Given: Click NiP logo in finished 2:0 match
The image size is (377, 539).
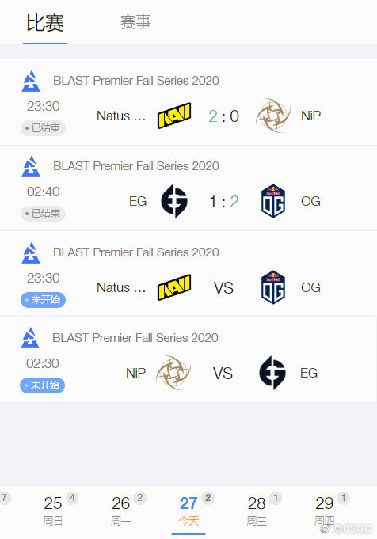Looking at the screenshot, I should 272,116.
